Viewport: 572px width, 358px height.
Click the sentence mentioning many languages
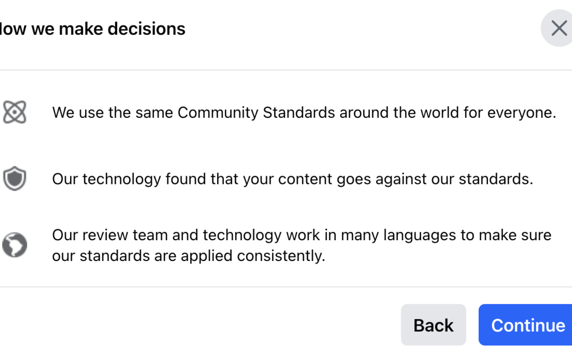(x=302, y=235)
